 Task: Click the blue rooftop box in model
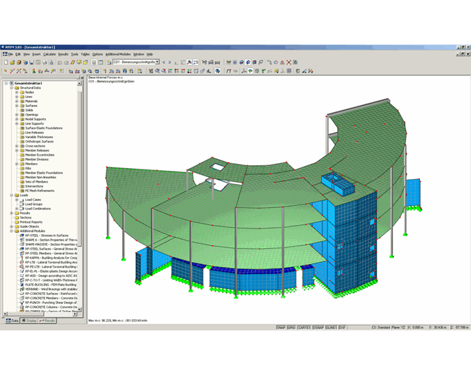click(338, 184)
